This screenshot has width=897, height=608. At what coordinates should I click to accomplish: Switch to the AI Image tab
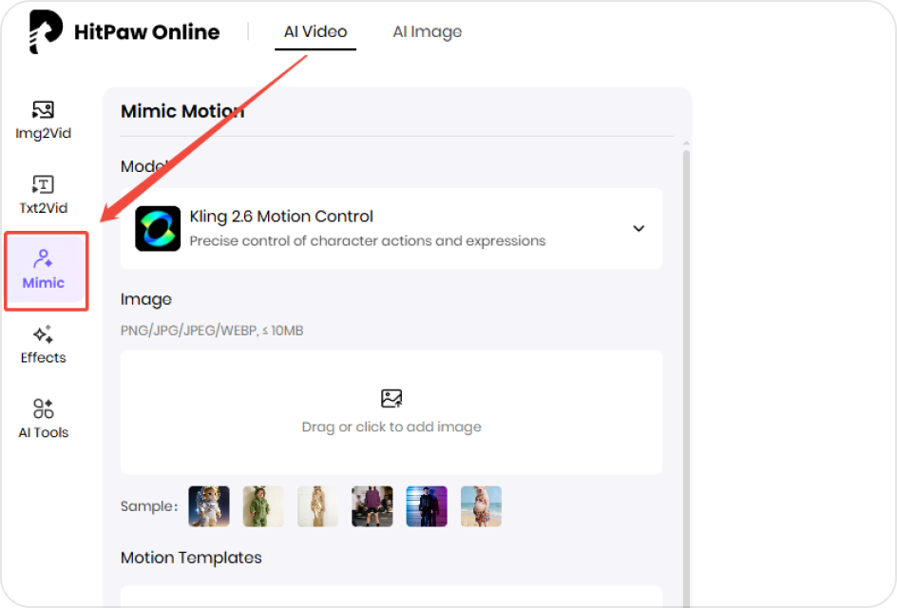pyautogui.click(x=427, y=30)
